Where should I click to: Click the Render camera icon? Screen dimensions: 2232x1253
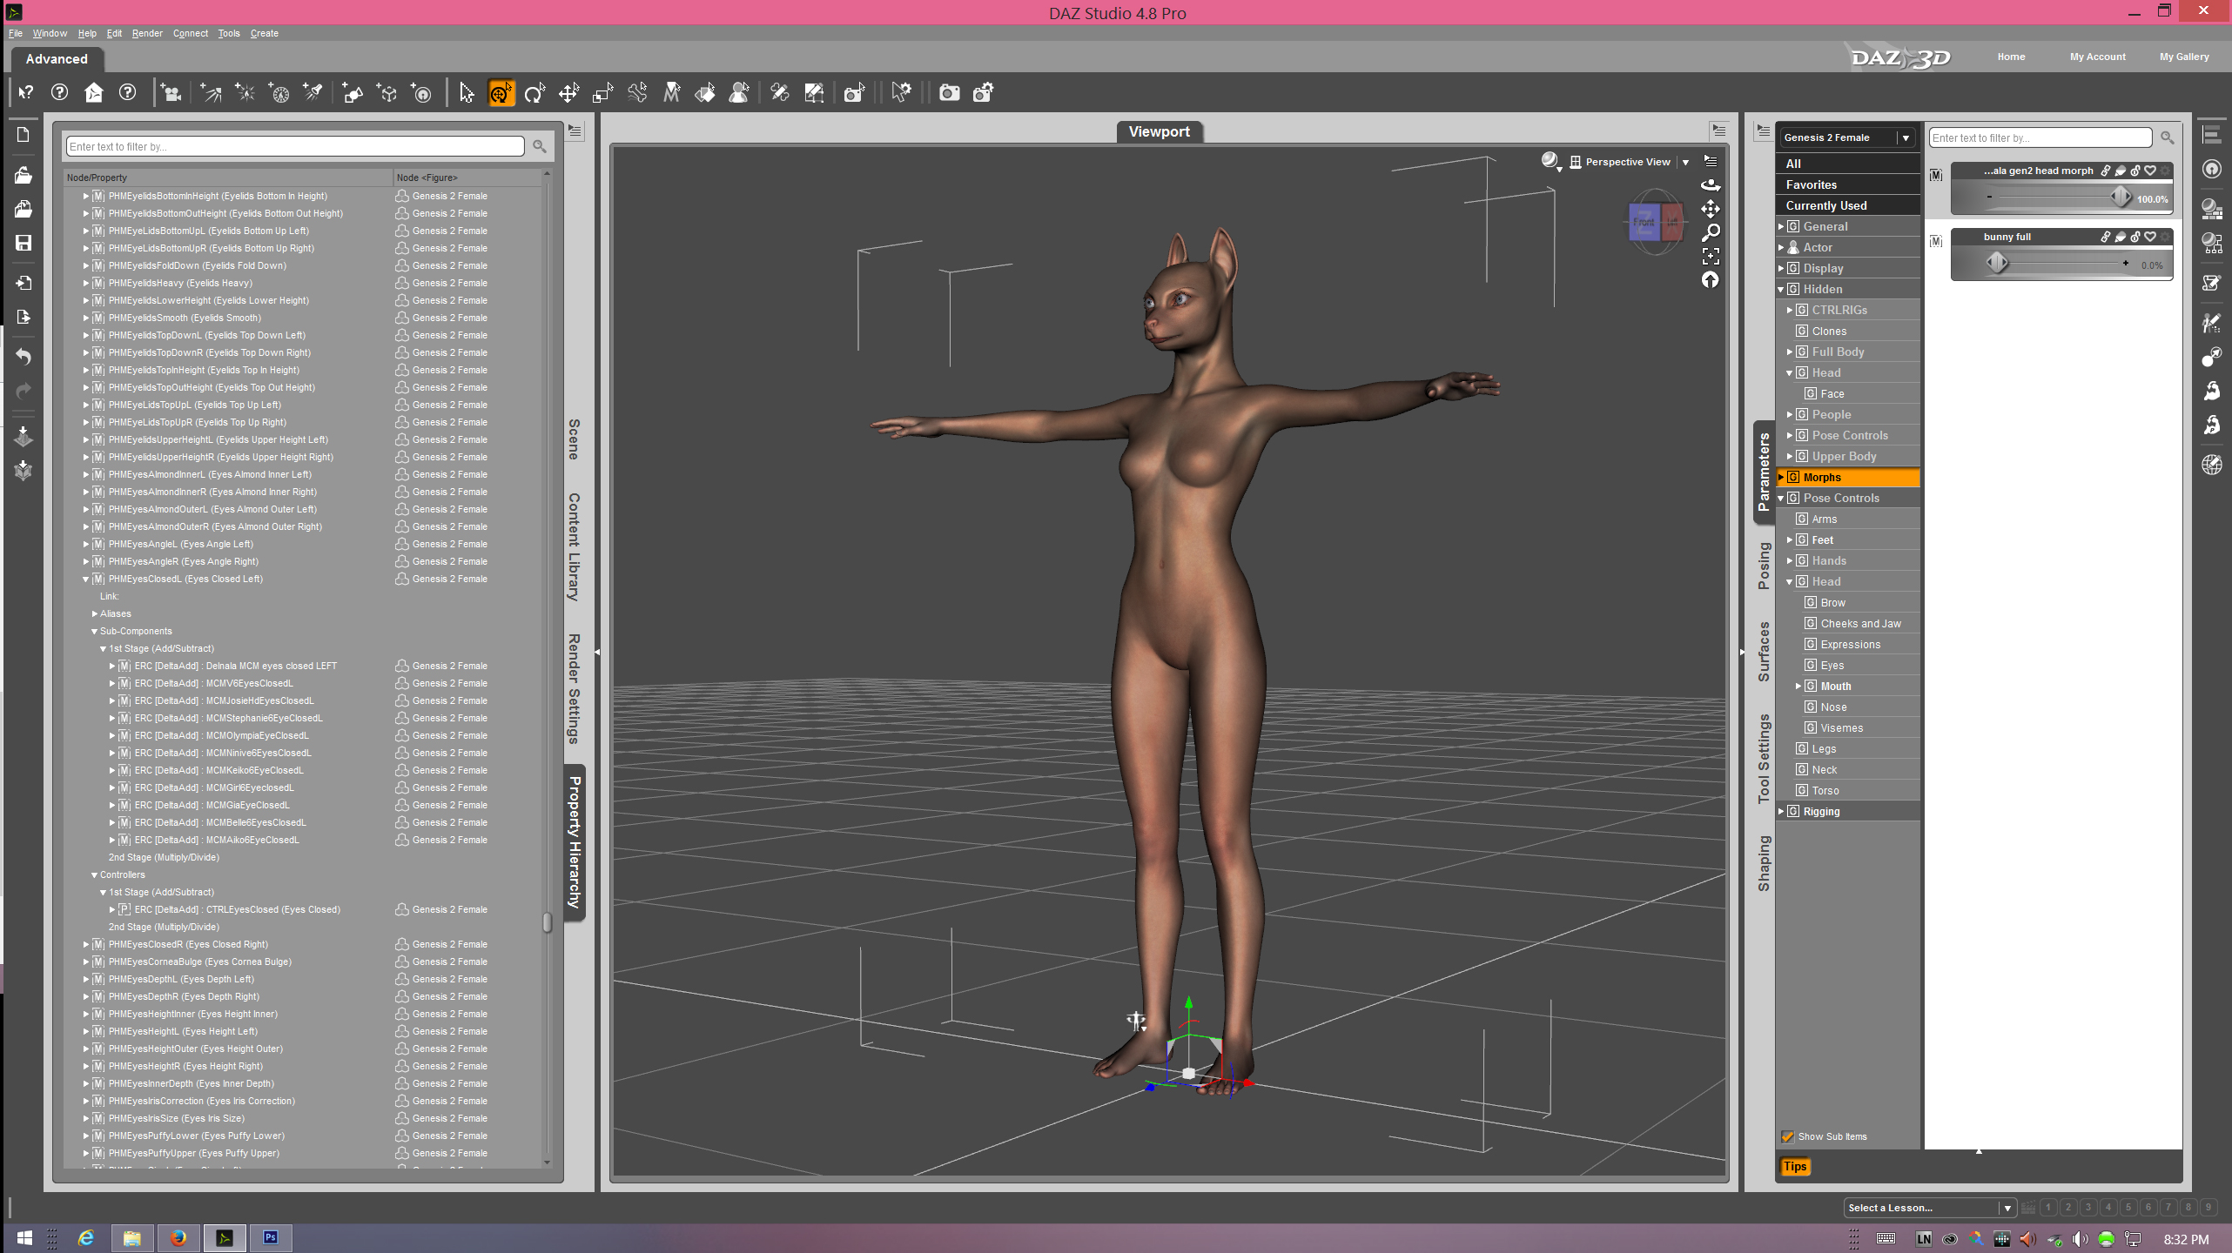click(949, 93)
